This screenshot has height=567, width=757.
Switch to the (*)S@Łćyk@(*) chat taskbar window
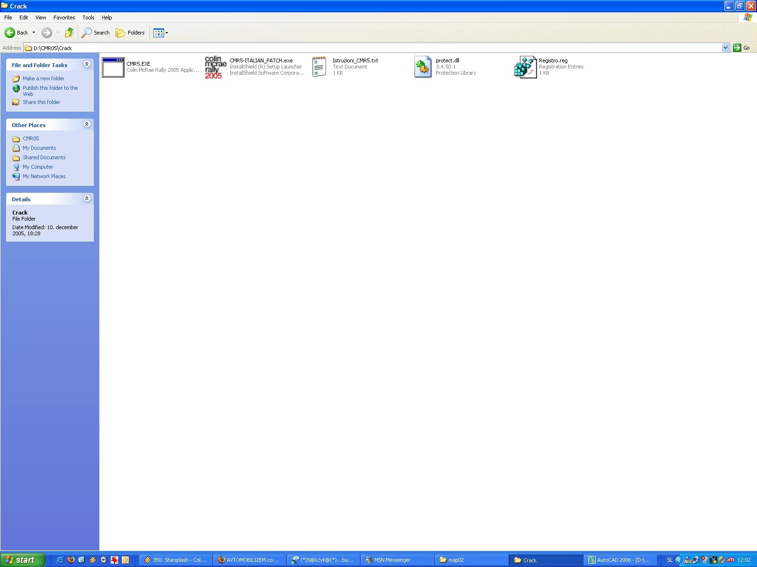323,560
